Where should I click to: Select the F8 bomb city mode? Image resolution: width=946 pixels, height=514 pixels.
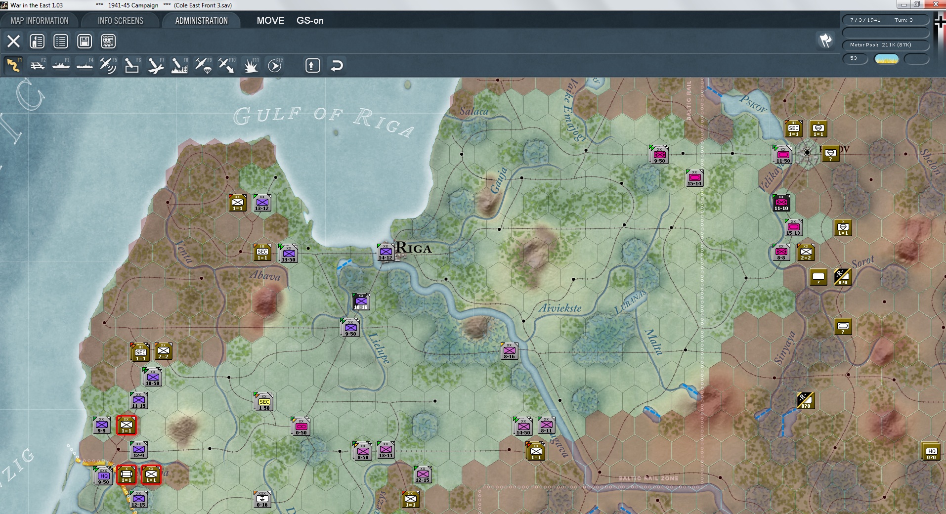click(179, 65)
